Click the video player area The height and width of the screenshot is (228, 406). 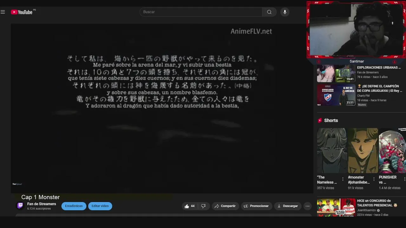(x=162, y=108)
